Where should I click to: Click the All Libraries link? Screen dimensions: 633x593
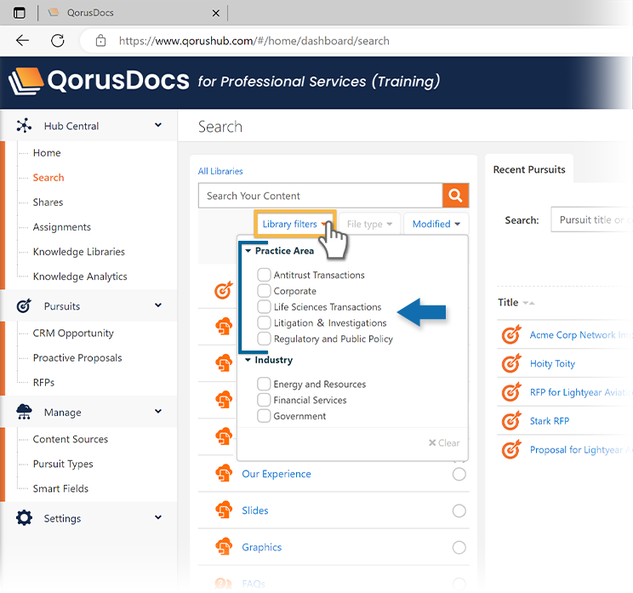[x=220, y=171]
